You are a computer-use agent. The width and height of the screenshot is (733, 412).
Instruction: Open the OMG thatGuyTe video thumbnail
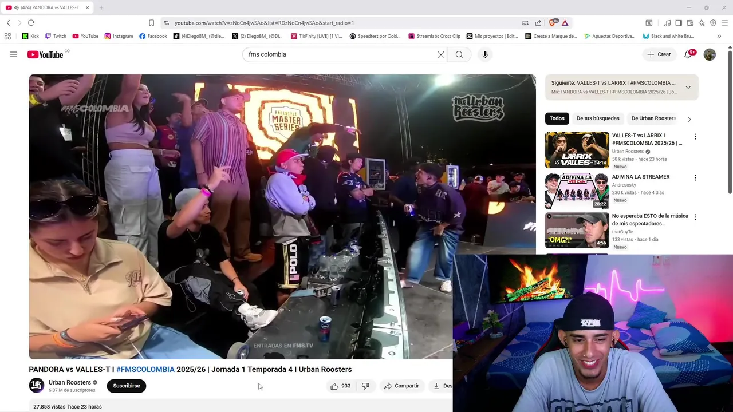(x=577, y=231)
